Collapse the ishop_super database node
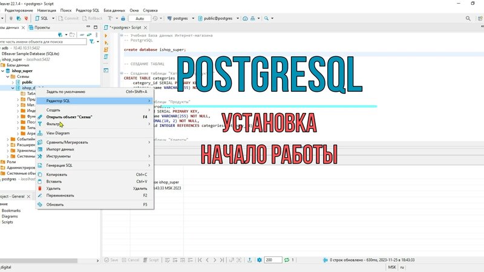The width and height of the screenshot is (484, 272). [3, 71]
